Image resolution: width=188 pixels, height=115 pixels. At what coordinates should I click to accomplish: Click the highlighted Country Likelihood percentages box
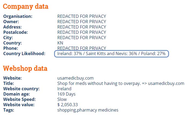(111, 54)
